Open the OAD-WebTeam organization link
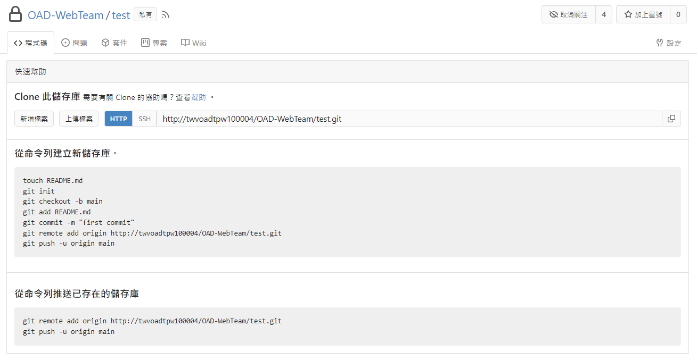 pyautogui.click(x=65, y=15)
